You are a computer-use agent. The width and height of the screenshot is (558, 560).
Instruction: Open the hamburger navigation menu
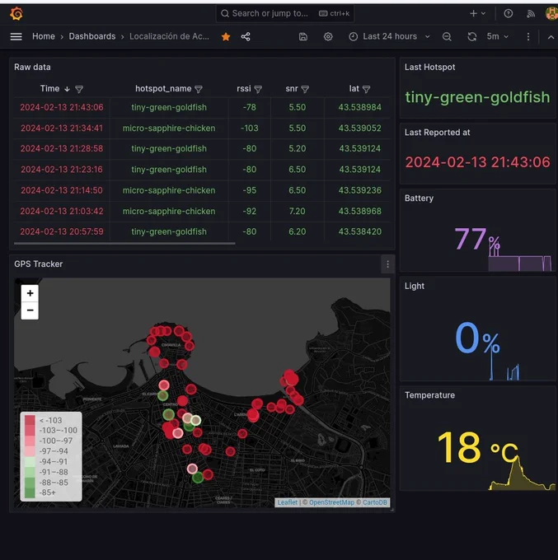(16, 36)
